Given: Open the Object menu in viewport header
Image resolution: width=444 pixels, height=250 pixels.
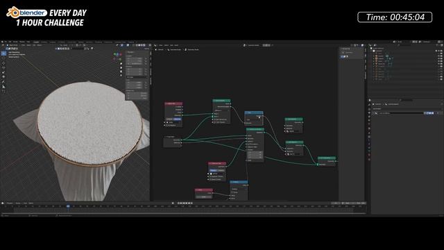Looking at the screenshot, I should [x=40, y=45].
